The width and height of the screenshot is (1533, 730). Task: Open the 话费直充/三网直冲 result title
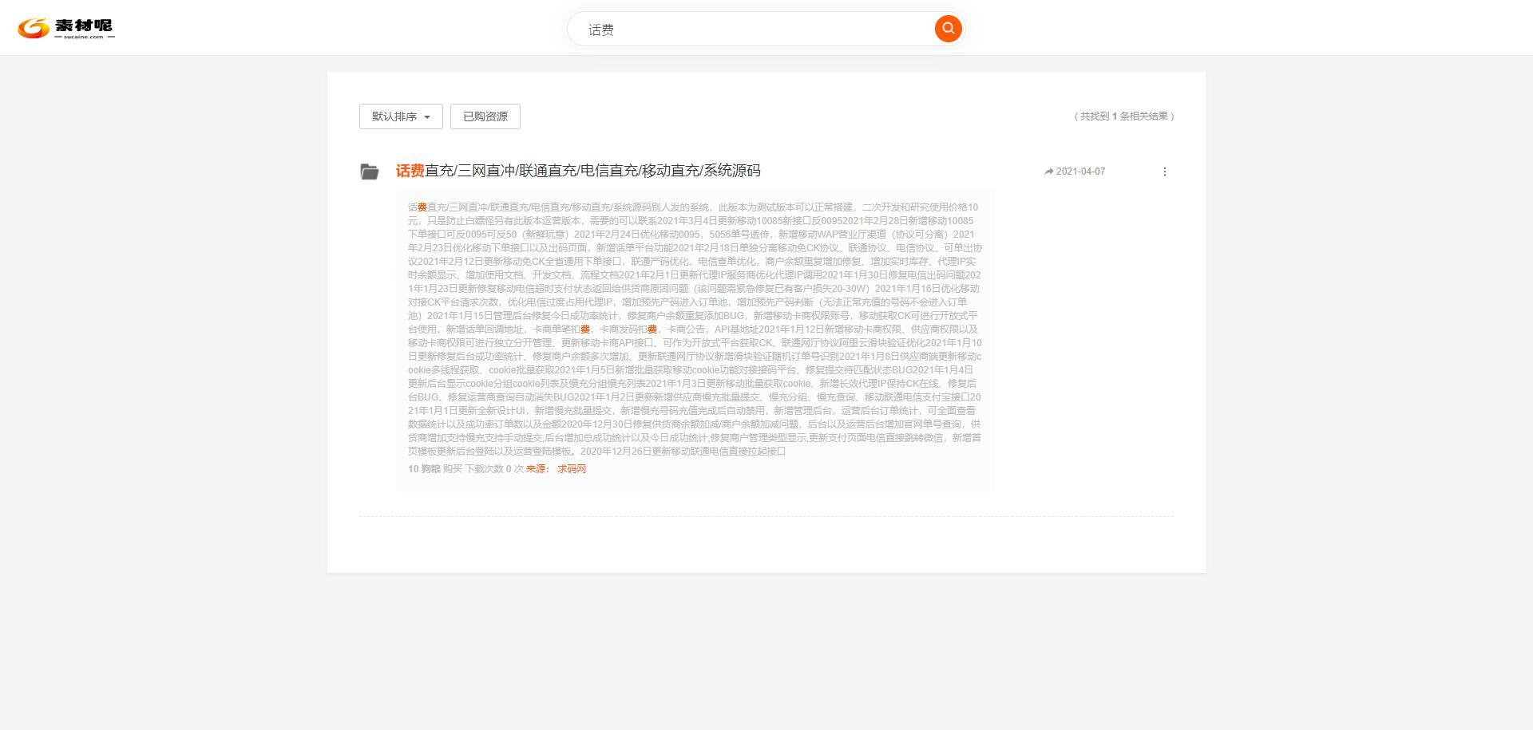click(x=577, y=171)
